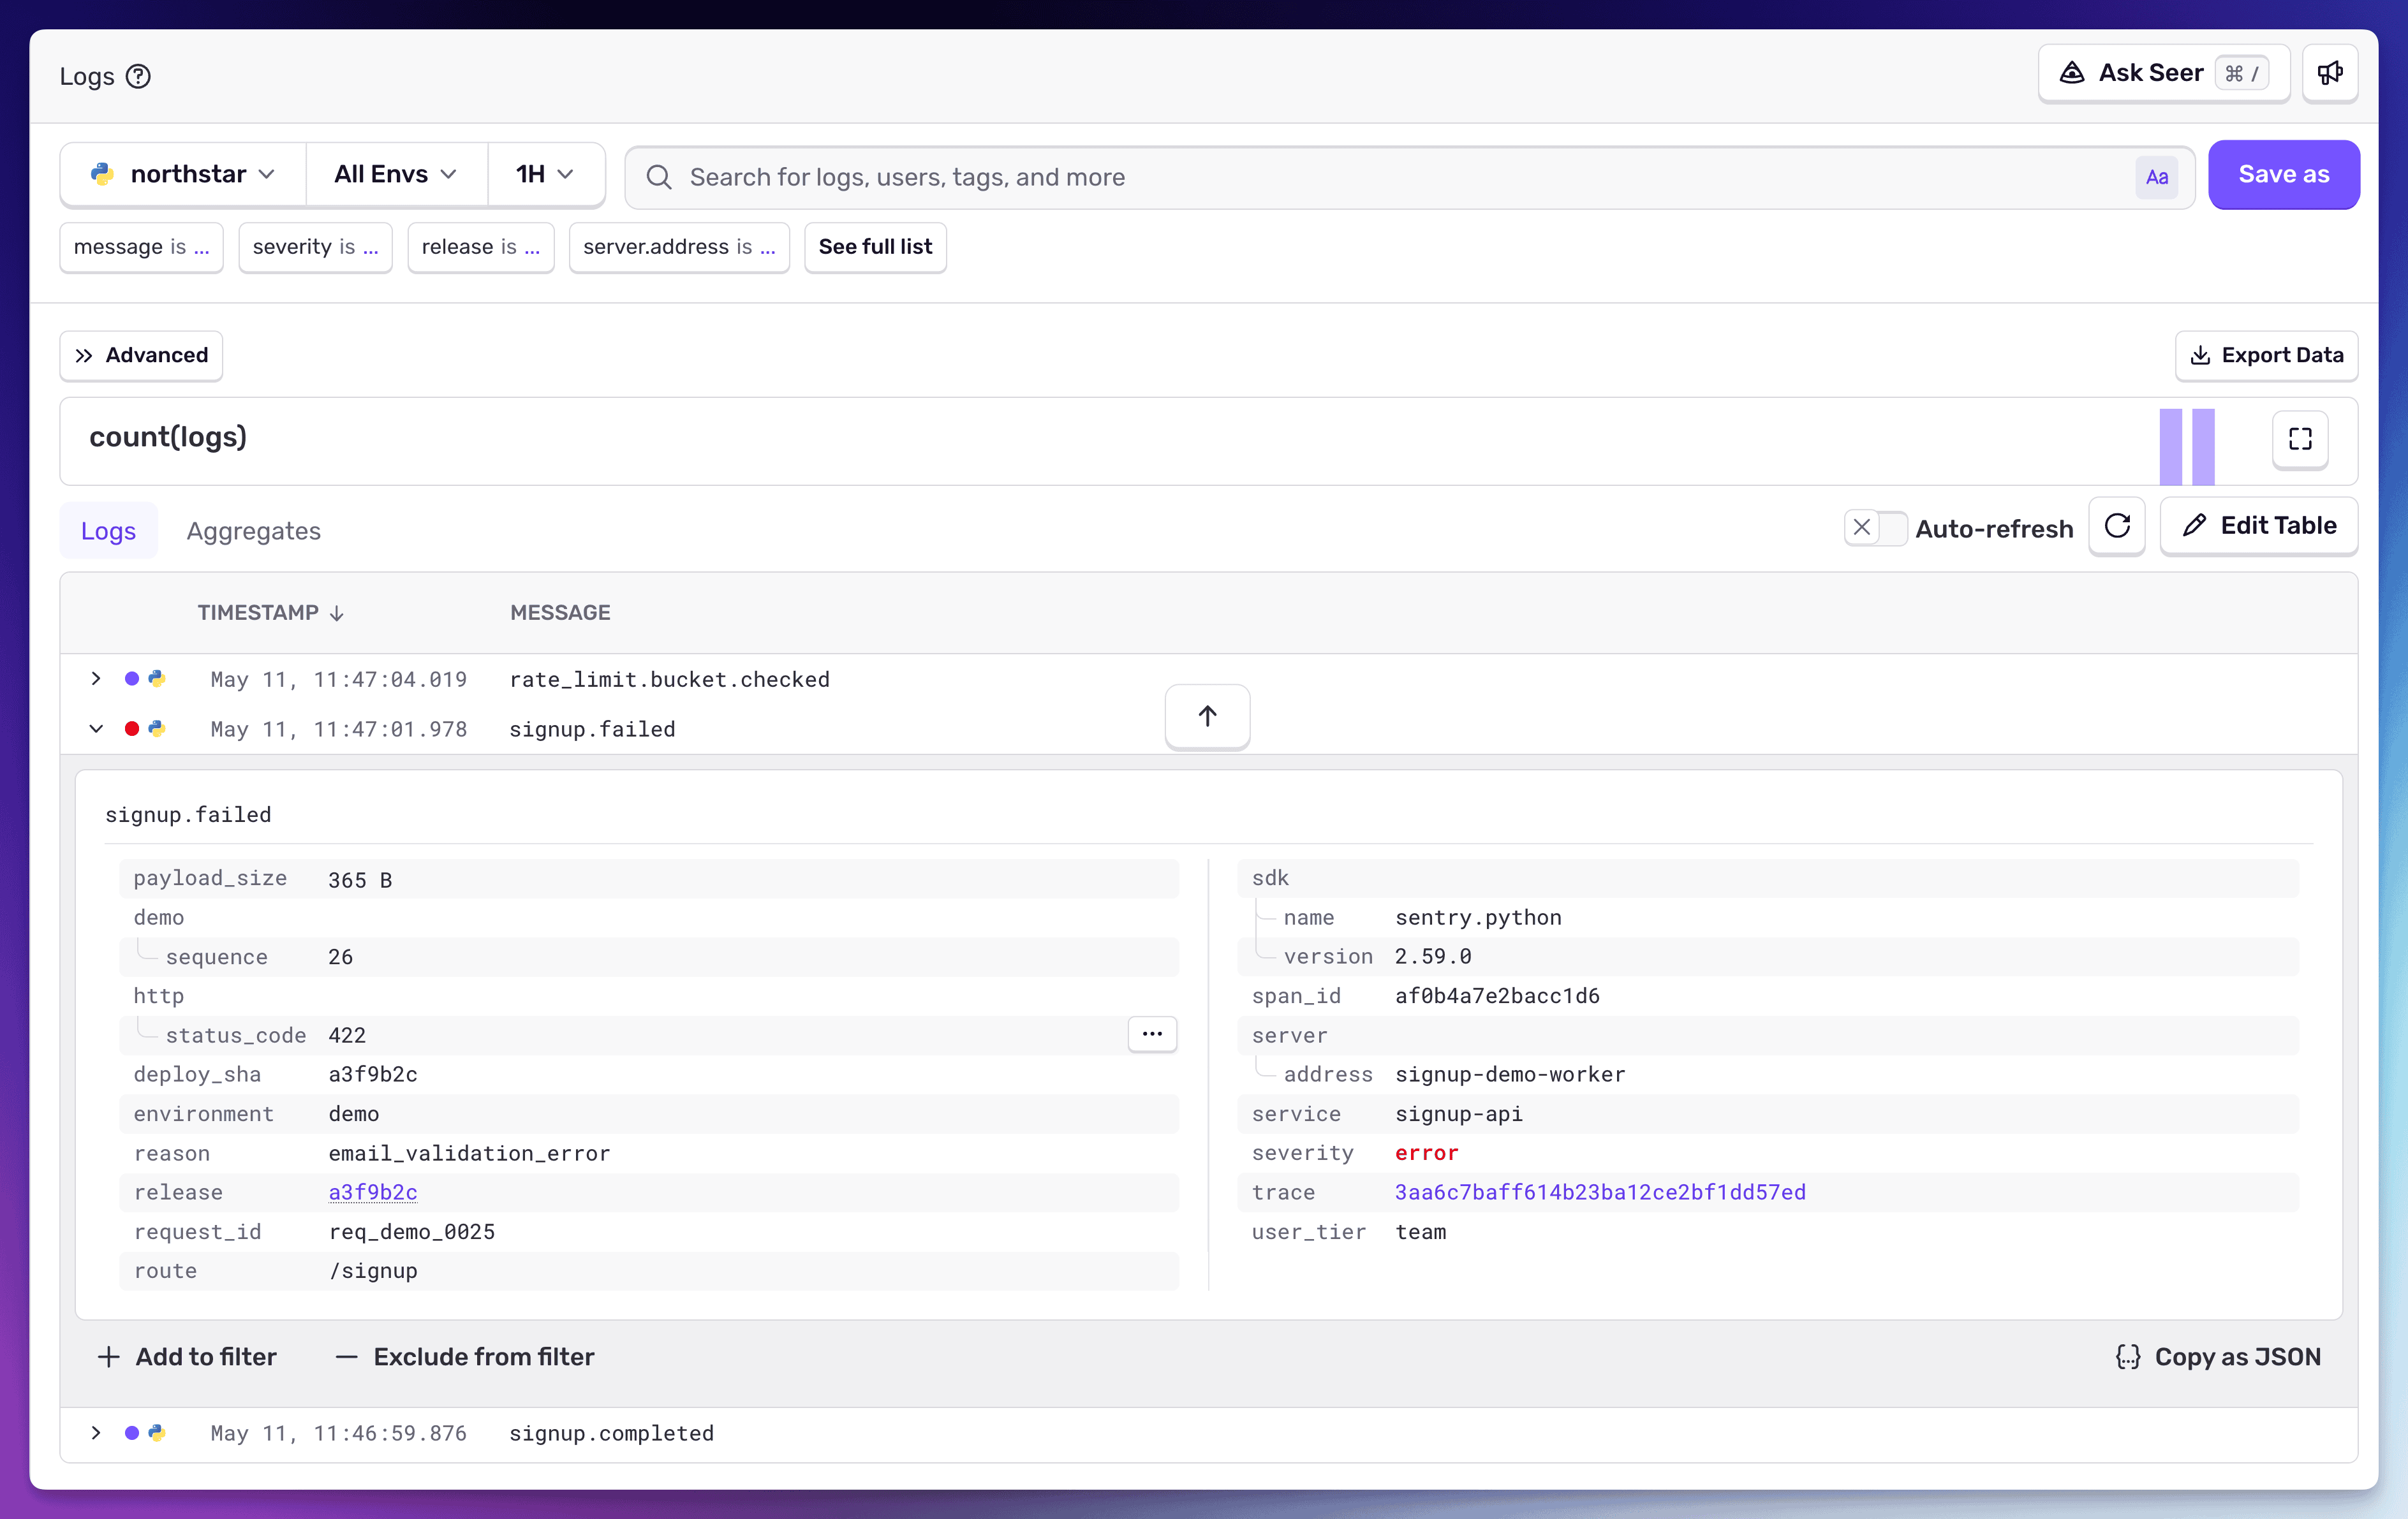Click Add to filter
Image resolution: width=2408 pixels, height=1519 pixels.
187,1357
